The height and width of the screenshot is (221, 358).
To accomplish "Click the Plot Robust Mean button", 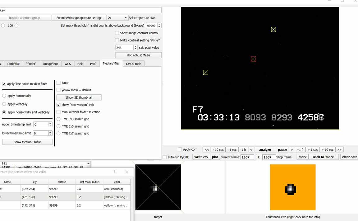I will tap(138, 55).
